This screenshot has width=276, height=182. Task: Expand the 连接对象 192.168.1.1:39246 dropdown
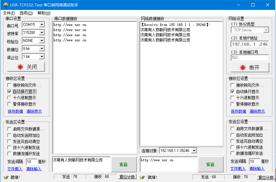(x=194, y=151)
